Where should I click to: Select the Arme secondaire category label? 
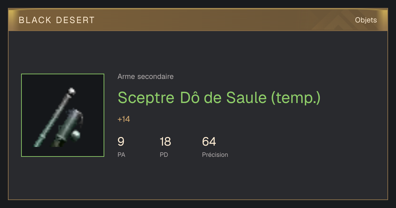coord(146,77)
